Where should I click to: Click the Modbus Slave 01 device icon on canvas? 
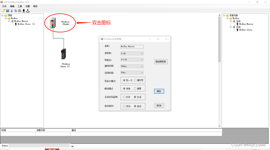(63, 54)
